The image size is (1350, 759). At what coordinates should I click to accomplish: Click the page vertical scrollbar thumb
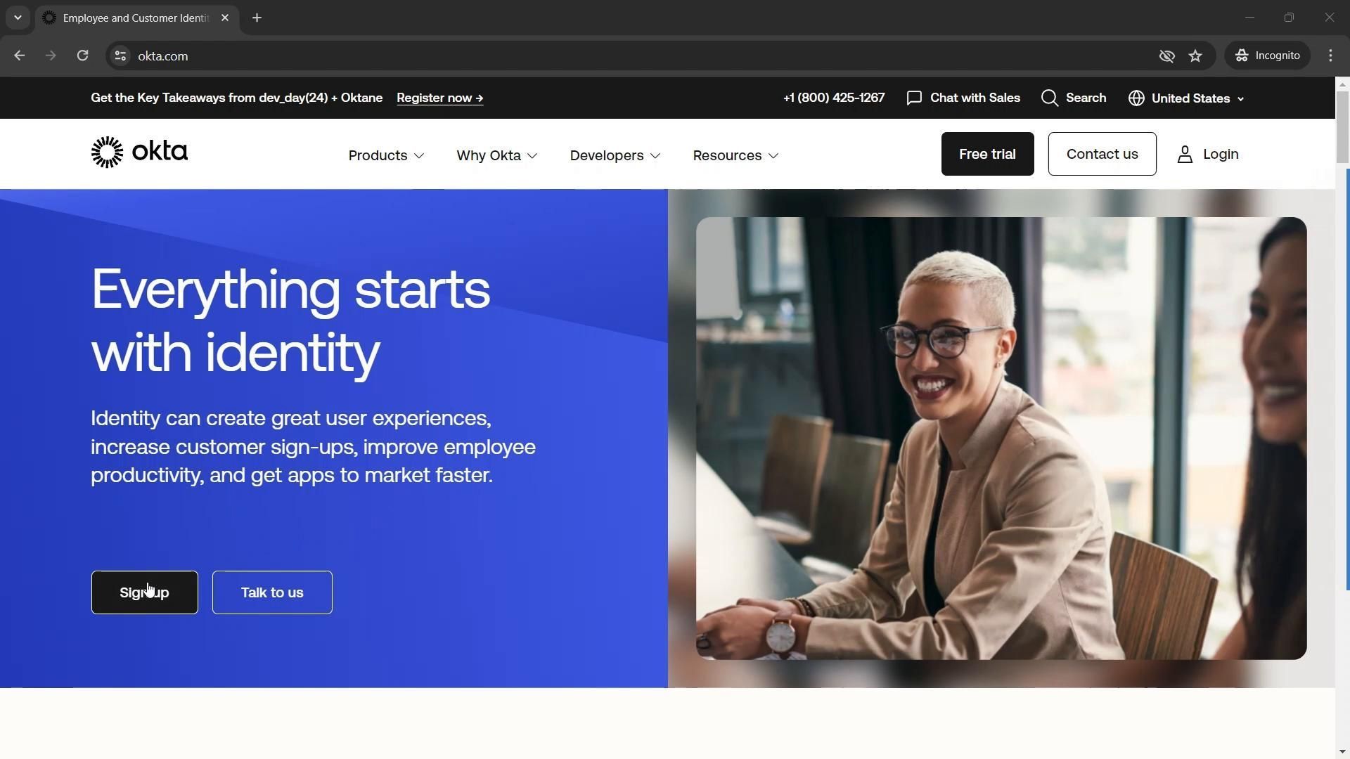(x=1342, y=126)
